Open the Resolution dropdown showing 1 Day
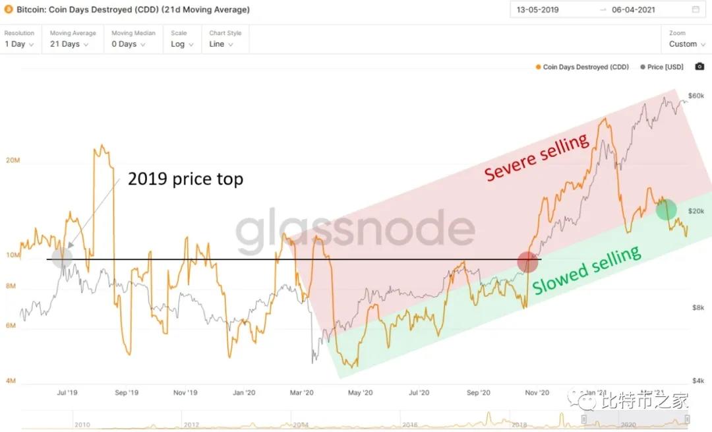This screenshot has width=712, height=432. coord(18,44)
